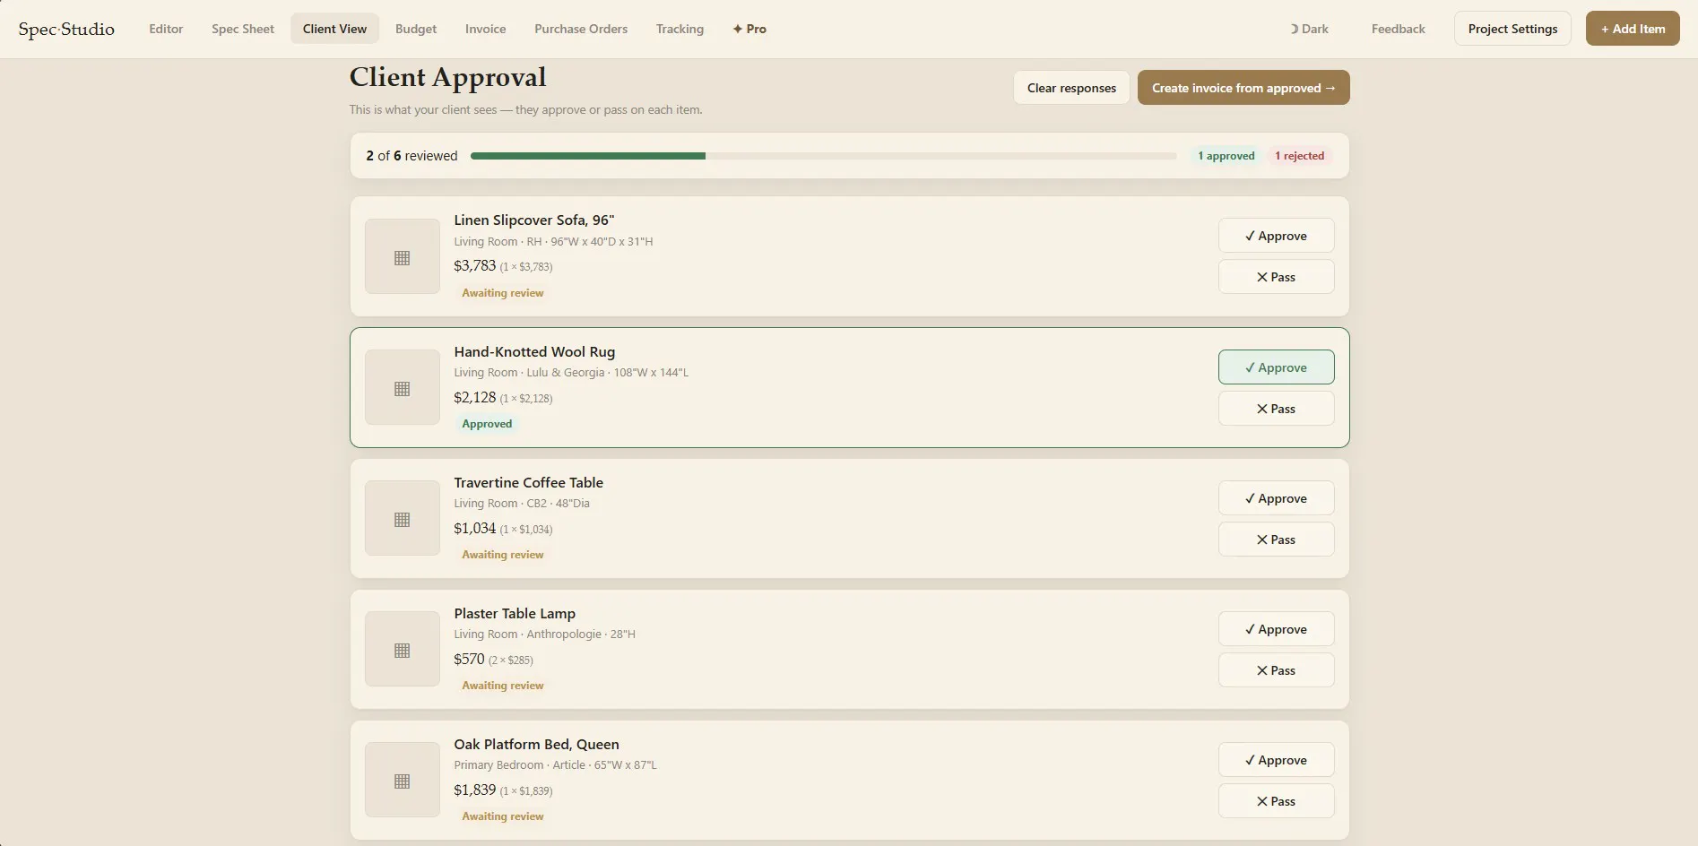The height and width of the screenshot is (846, 1698).
Task: Open the Spec·Studio logo home link
Action: [66, 29]
